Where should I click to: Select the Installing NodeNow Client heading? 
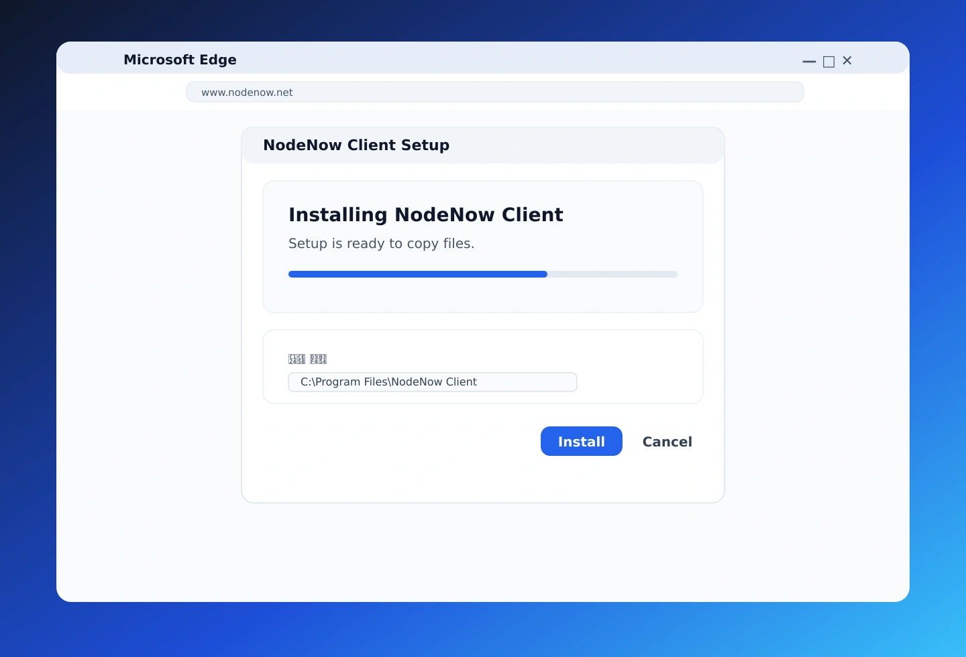click(425, 215)
